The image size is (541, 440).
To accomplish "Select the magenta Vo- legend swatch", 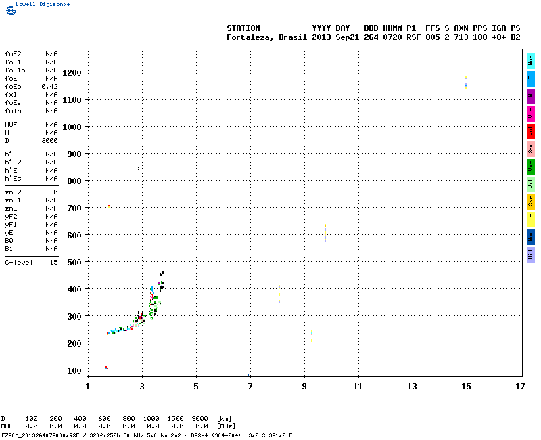I will [531, 114].
